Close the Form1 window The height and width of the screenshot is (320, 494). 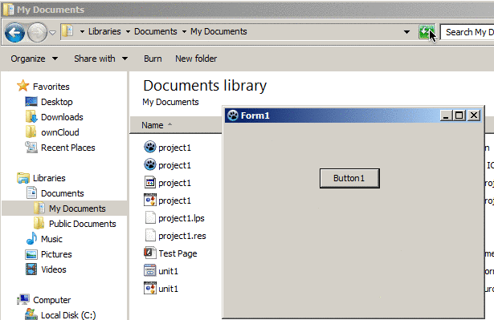(x=474, y=115)
